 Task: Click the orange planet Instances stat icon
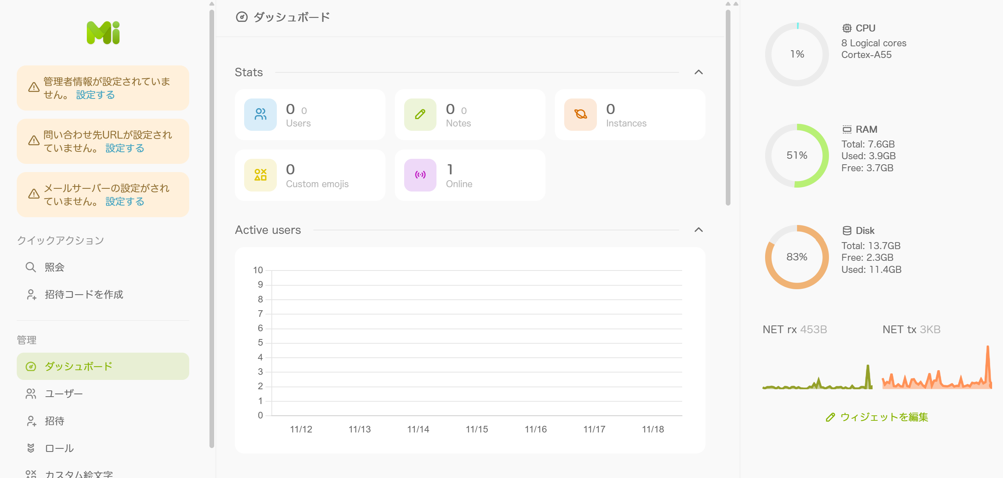pyautogui.click(x=581, y=114)
